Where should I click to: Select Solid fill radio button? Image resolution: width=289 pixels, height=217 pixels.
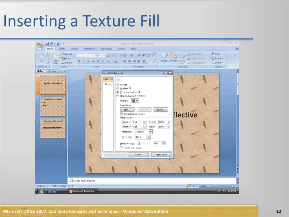118,85
